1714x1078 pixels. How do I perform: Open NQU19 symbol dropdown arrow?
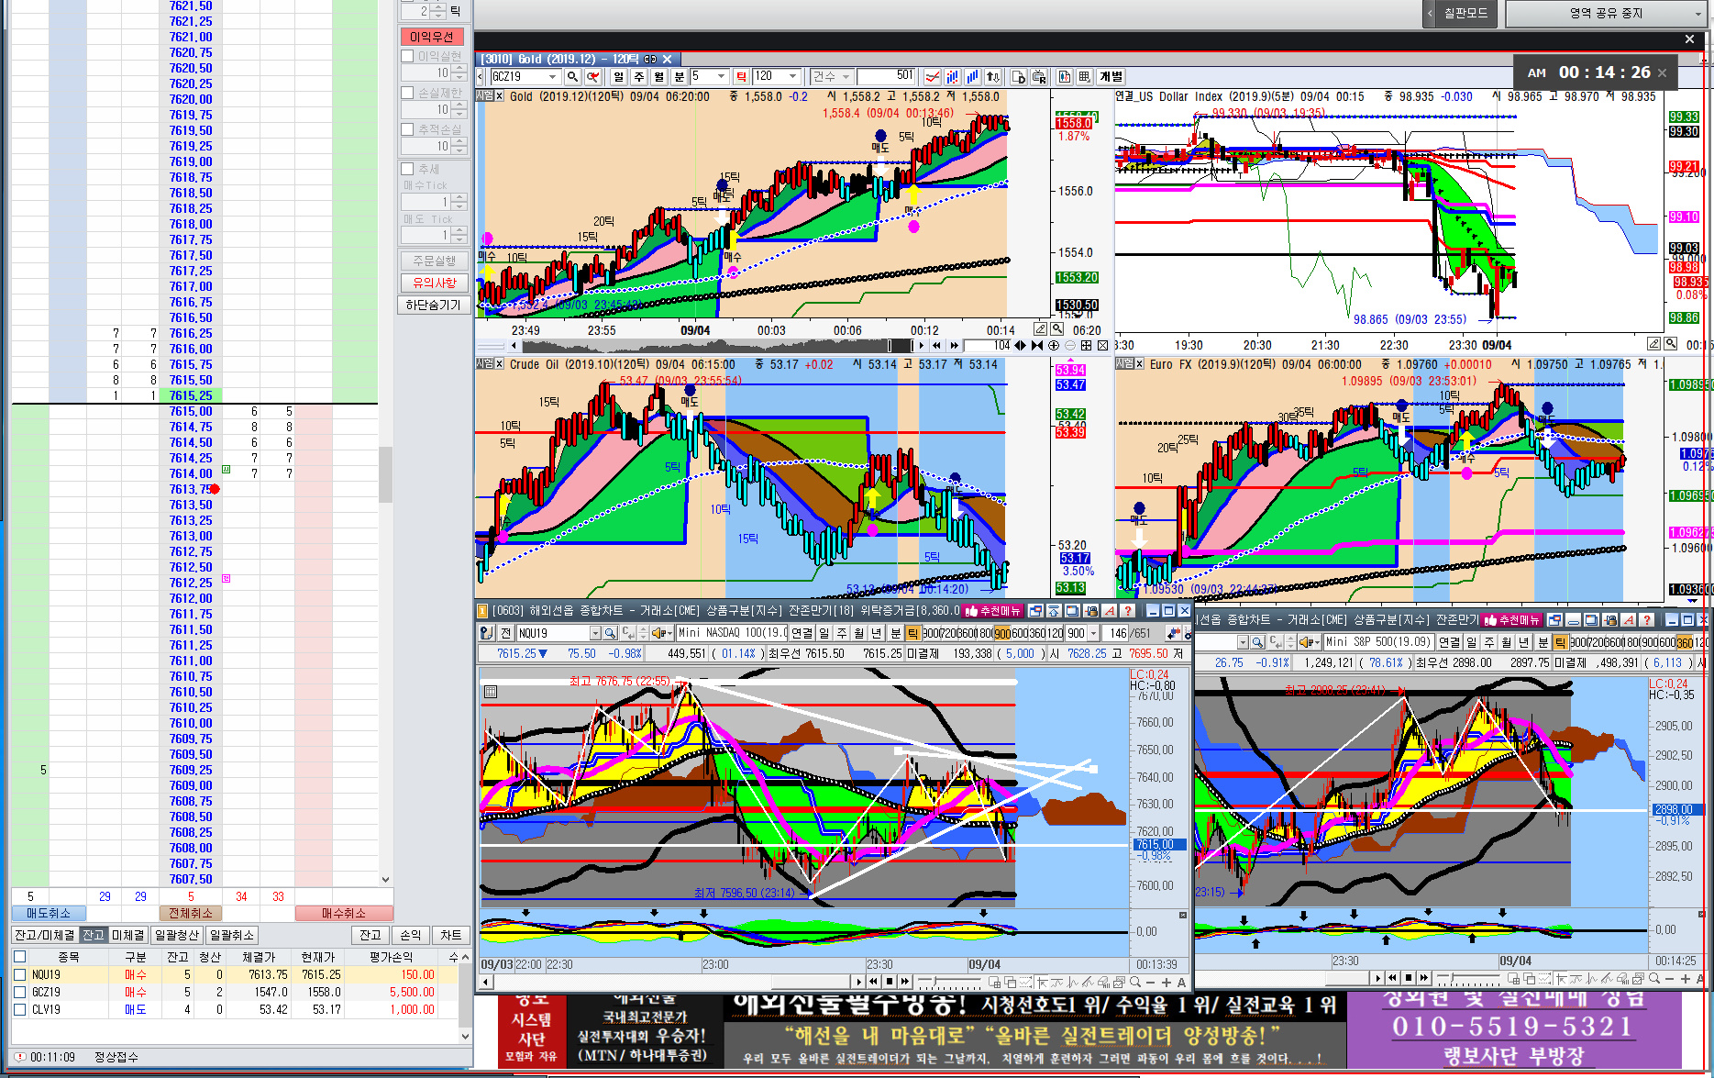coord(595,633)
